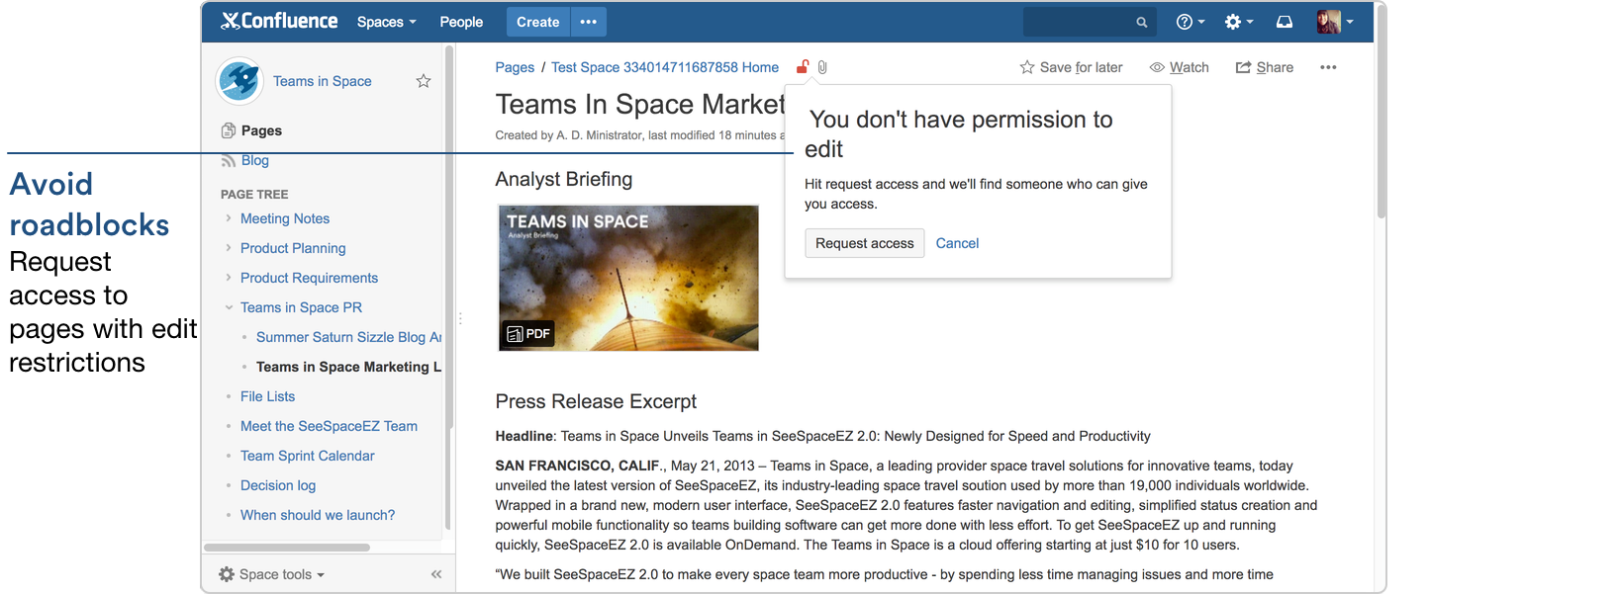Image resolution: width=1620 pixels, height=595 pixels.
Task: Expand the Product Requirements tree item
Action: coord(229,278)
